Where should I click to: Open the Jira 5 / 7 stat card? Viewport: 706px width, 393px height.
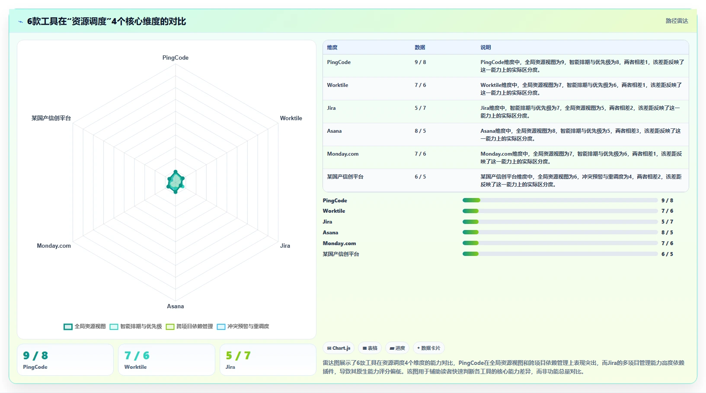tap(268, 360)
